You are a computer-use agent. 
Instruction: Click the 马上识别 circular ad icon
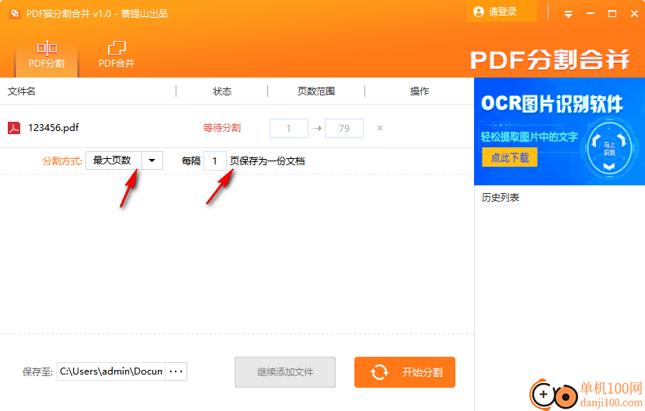click(608, 149)
